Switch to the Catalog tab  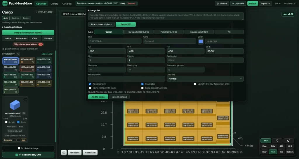67,3
